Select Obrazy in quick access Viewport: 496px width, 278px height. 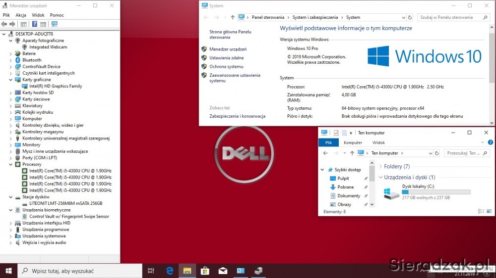[344, 204]
